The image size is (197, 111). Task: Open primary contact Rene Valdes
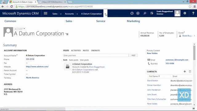tap(152, 53)
